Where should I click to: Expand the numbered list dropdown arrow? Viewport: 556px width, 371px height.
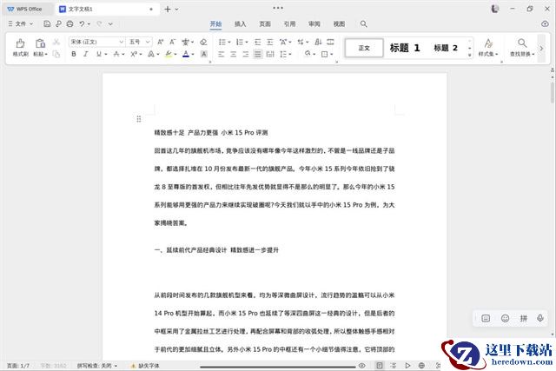point(247,43)
